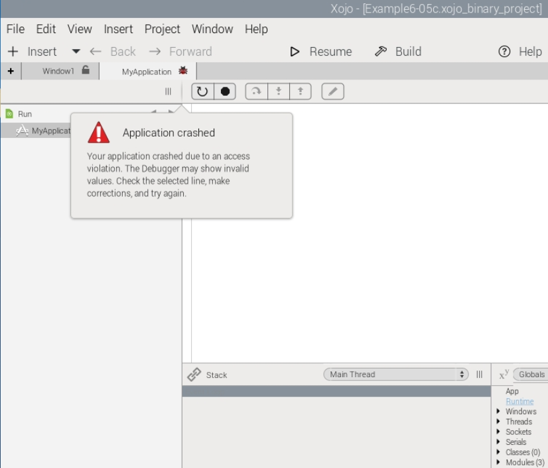
Task: Restart debugging with circular arrow button
Action: [202, 91]
